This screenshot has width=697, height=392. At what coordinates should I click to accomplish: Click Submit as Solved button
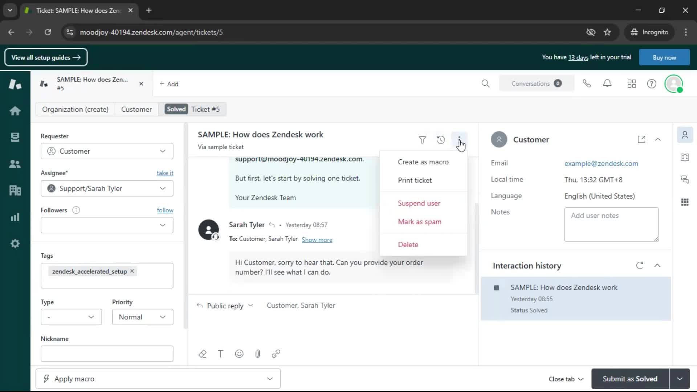(630, 379)
